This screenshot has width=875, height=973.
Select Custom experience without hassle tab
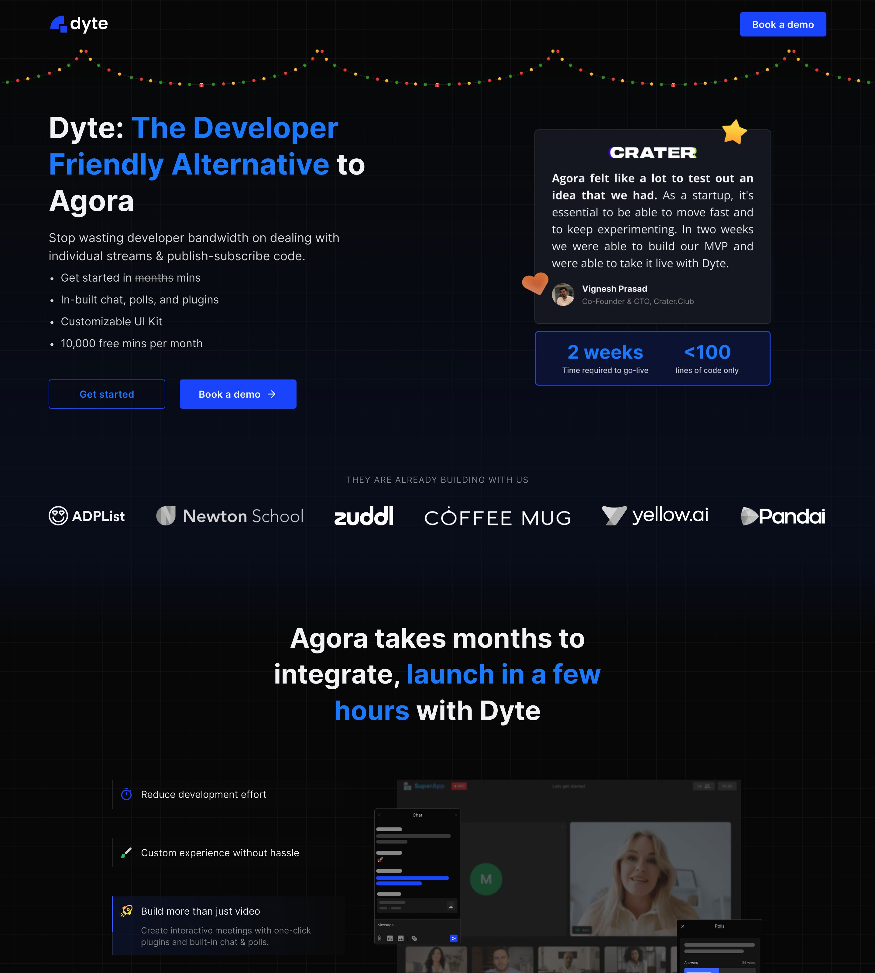coord(229,853)
